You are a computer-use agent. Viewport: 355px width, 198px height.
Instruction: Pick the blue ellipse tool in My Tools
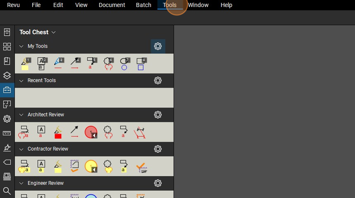click(124, 64)
